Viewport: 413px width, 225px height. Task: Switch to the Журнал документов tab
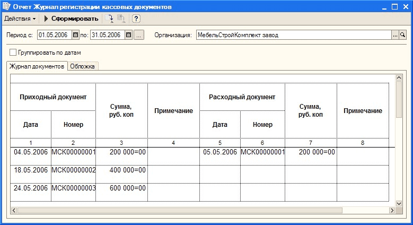click(x=37, y=66)
